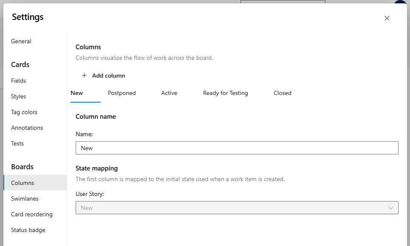This screenshot has width=410, height=246.
Task: Open the General settings section
Action: (21, 41)
